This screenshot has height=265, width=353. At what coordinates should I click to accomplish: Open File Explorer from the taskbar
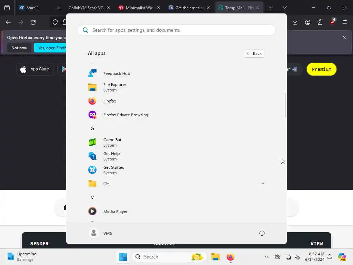(215, 257)
